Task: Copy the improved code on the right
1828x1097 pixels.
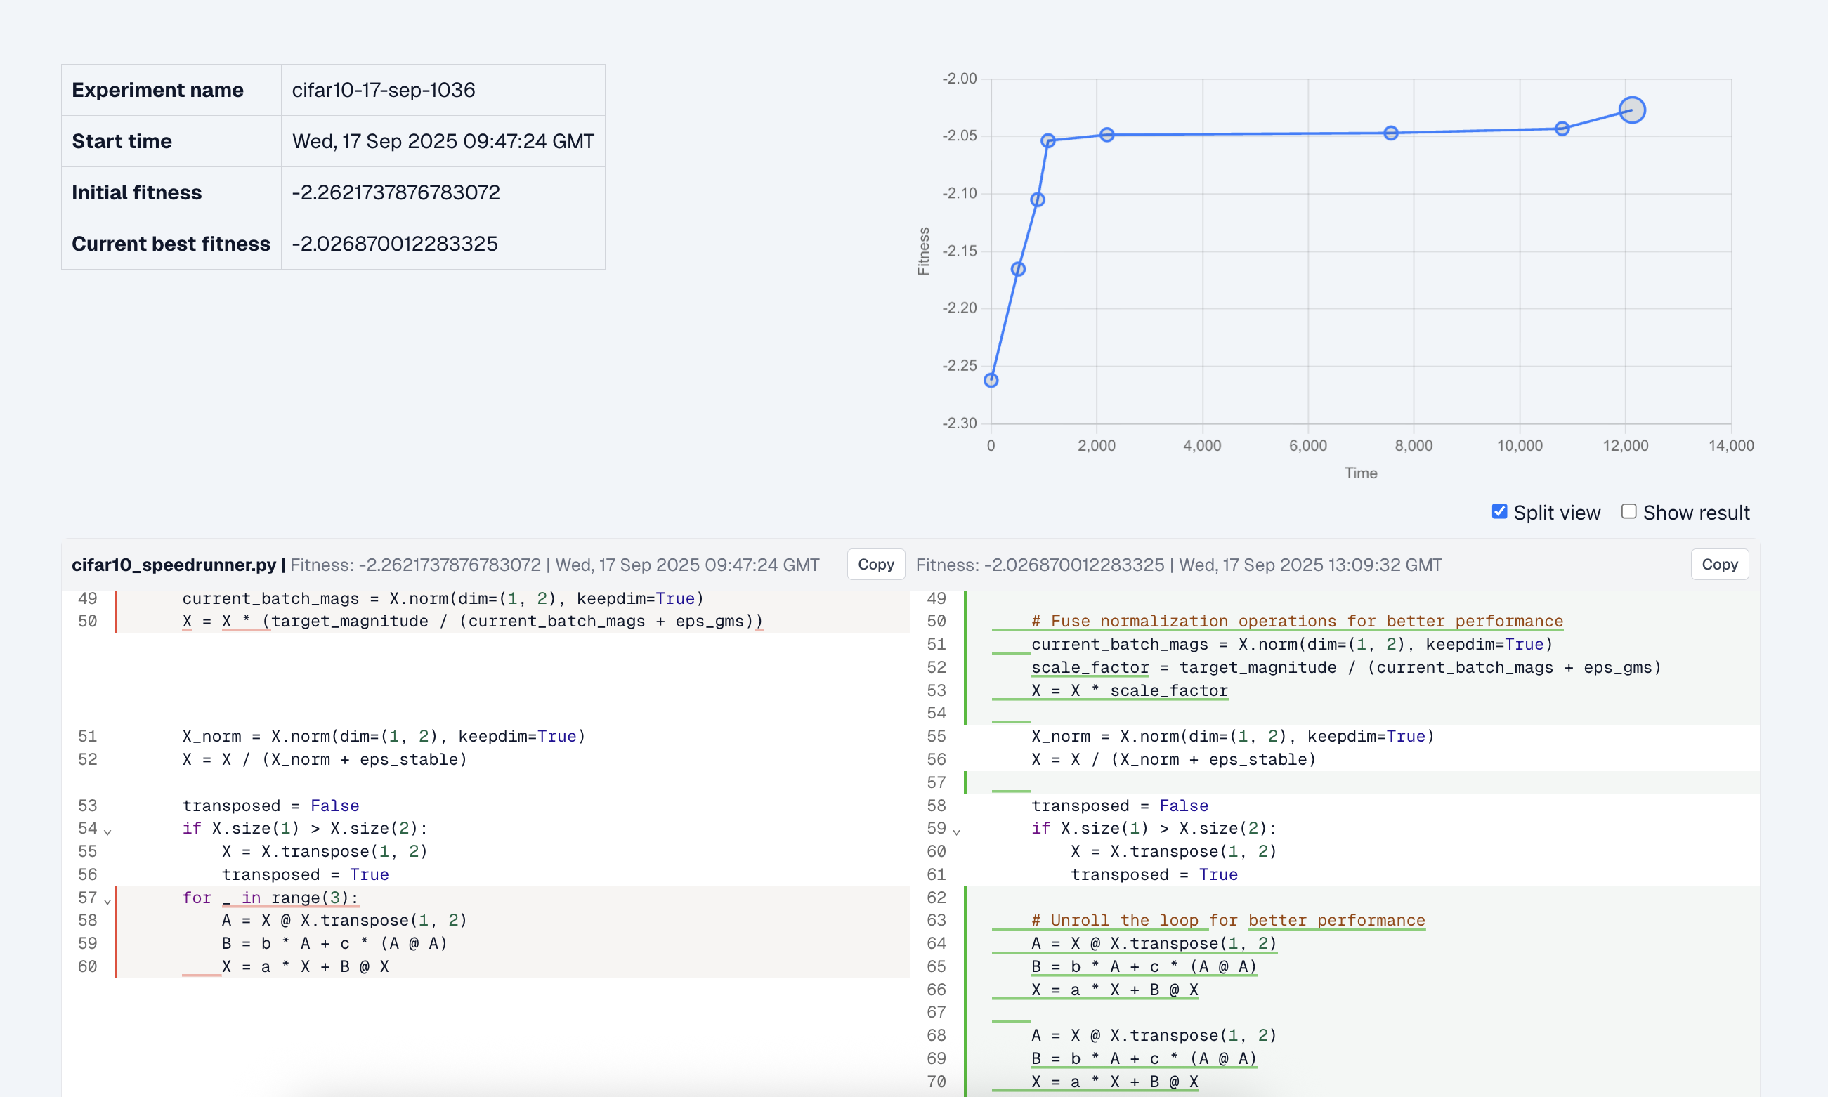Action: [1719, 565]
